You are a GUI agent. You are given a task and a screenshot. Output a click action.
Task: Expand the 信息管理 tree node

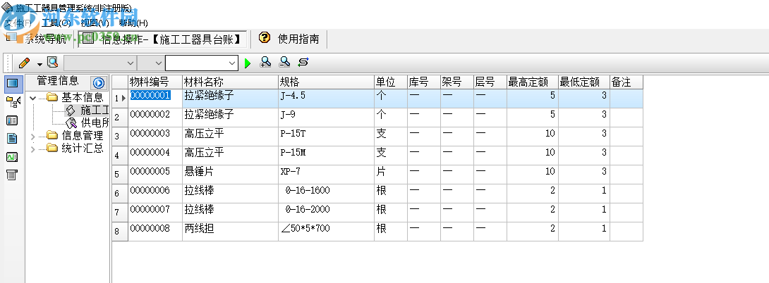33,136
